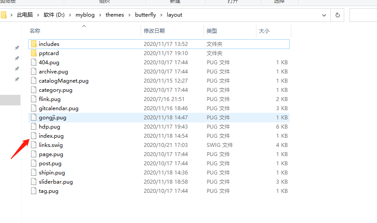The height and width of the screenshot is (223, 377).
Task: Select the file name shipin.pug
Action: click(x=52, y=173)
